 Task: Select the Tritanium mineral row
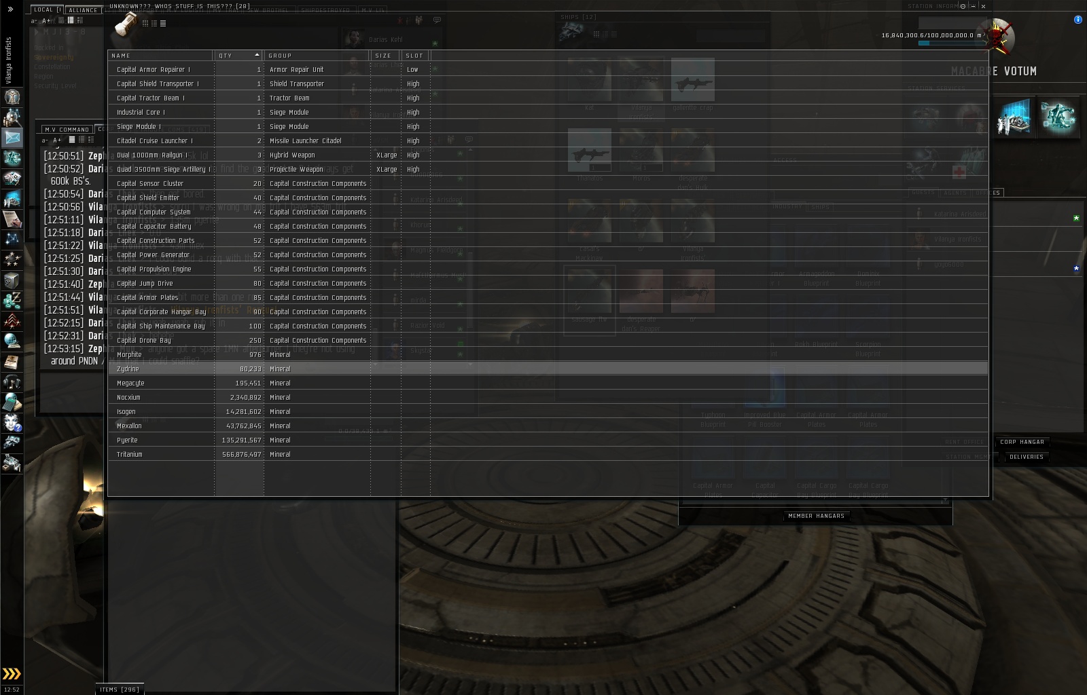[548, 455]
